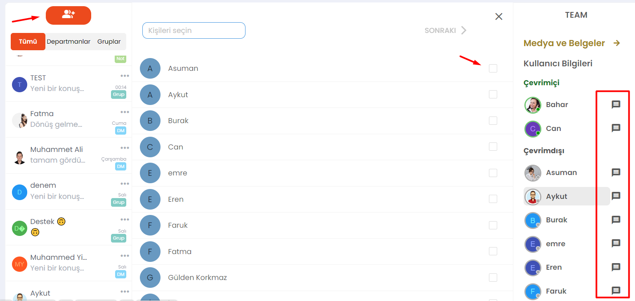Check the box for Asuman
635x301 pixels.
(x=493, y=68)
